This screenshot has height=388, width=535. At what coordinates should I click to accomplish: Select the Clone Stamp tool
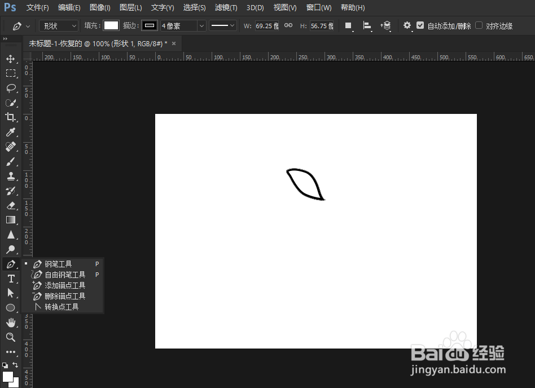(11, 176)
